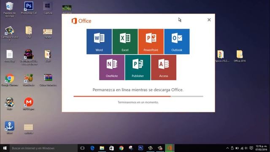Screen dimensions: 270x152
Task: Click the PowerPoint tile in Office installer
Action: [151, 41]
